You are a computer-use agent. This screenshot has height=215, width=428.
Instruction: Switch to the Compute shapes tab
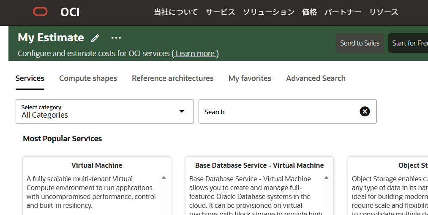coord(88,78)
